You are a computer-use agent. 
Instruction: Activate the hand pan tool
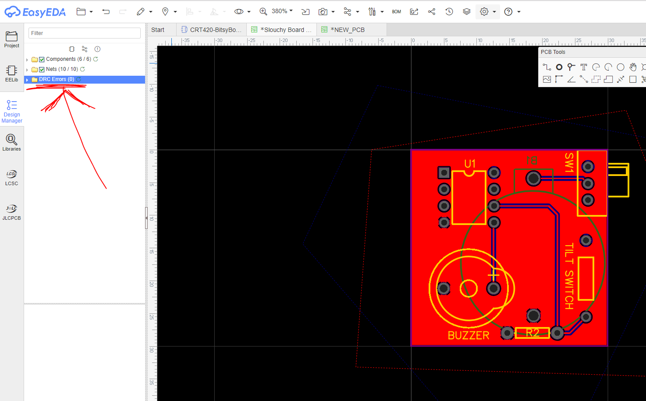tap(632, 67)
